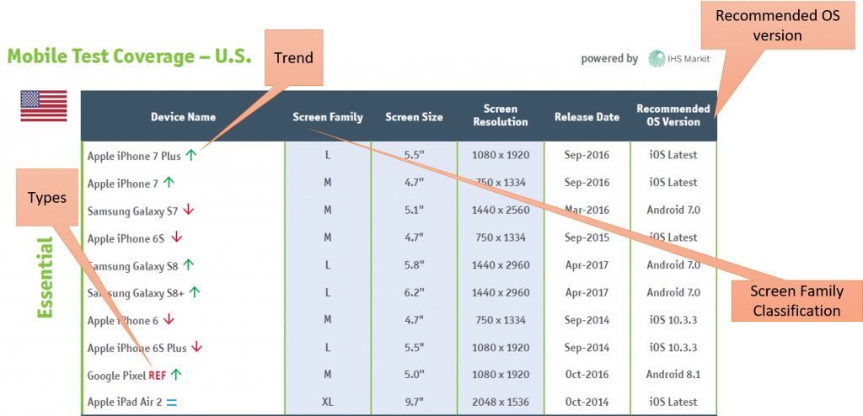Select the Apple iPad Air 2 device name

tap(125, 403)
